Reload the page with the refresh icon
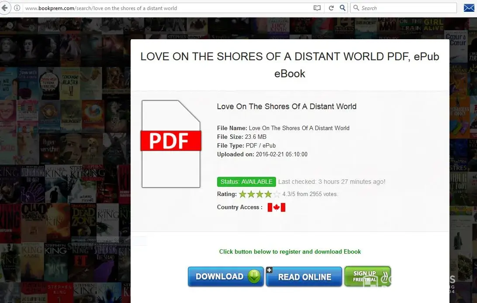 331,8
